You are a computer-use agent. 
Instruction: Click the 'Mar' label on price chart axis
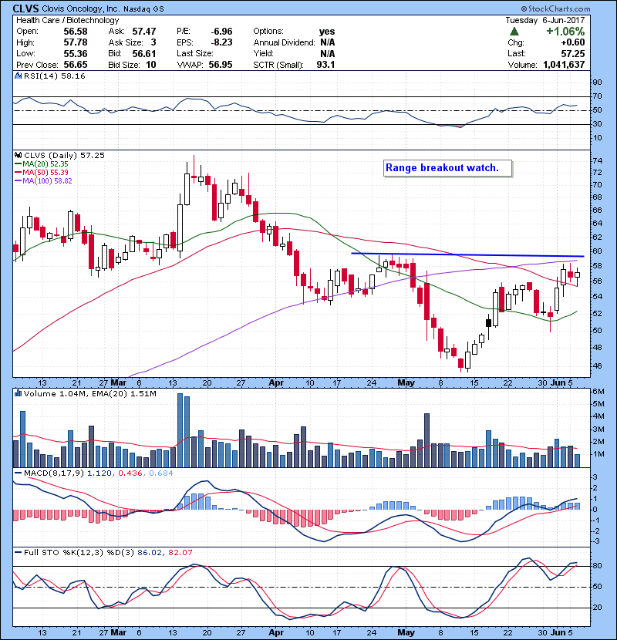[x=119, y=383]
